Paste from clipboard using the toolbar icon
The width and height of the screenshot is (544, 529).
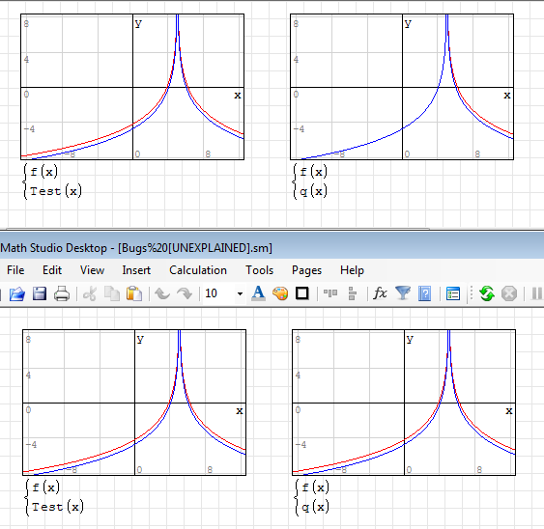pyautogui.click(x=134, y=293)
